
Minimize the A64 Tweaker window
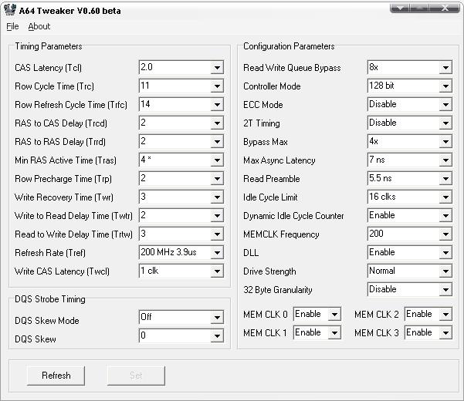tap(400, 8)
